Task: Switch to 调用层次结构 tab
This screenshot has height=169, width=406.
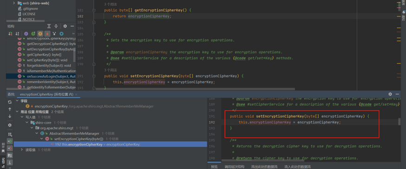Action: click(x=234, y=167)
